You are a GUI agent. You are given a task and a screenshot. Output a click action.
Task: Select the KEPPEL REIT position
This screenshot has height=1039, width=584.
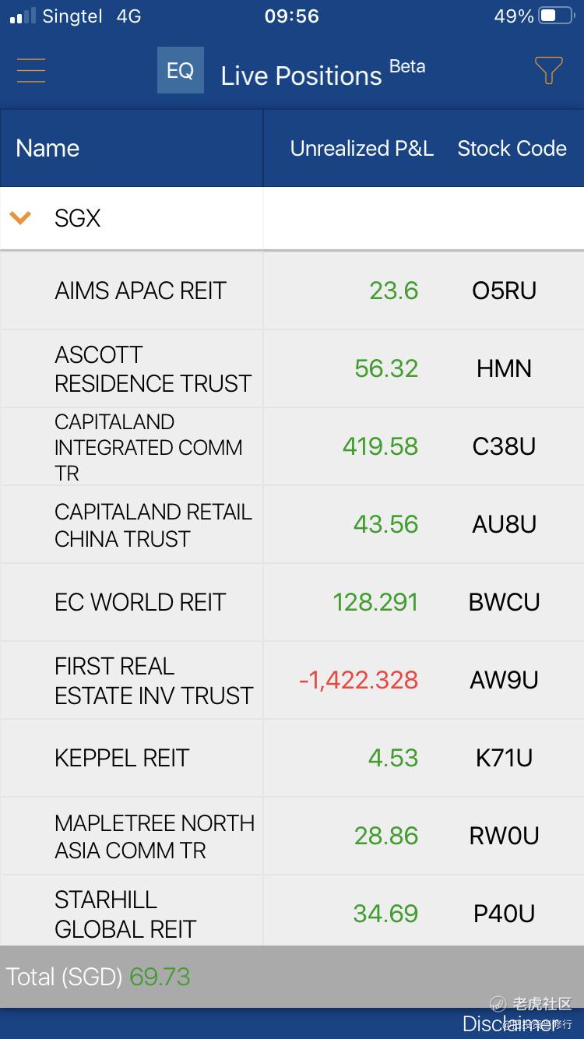[x=121, y=758]
